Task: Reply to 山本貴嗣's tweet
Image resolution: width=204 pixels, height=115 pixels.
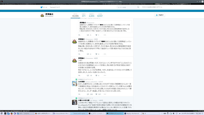Action: click(x=79, y=94)
